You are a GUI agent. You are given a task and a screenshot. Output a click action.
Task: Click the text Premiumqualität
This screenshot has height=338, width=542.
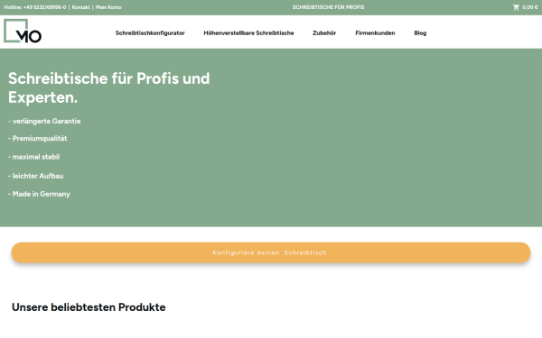(40, 138)
